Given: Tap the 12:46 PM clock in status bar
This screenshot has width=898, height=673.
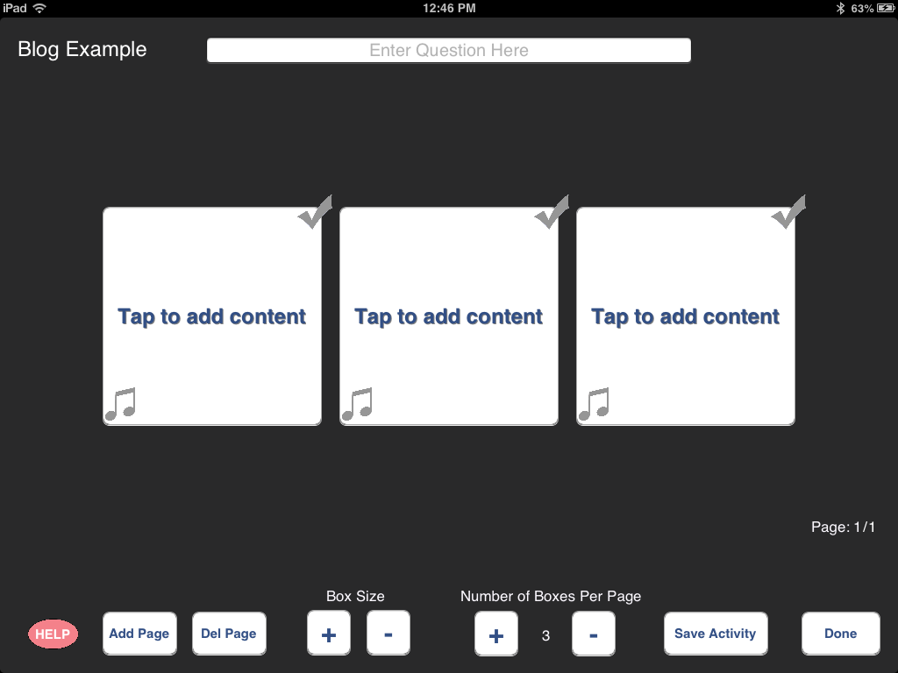Looking at the screenshot, I should pyautogui.click(x=449, y=8).
